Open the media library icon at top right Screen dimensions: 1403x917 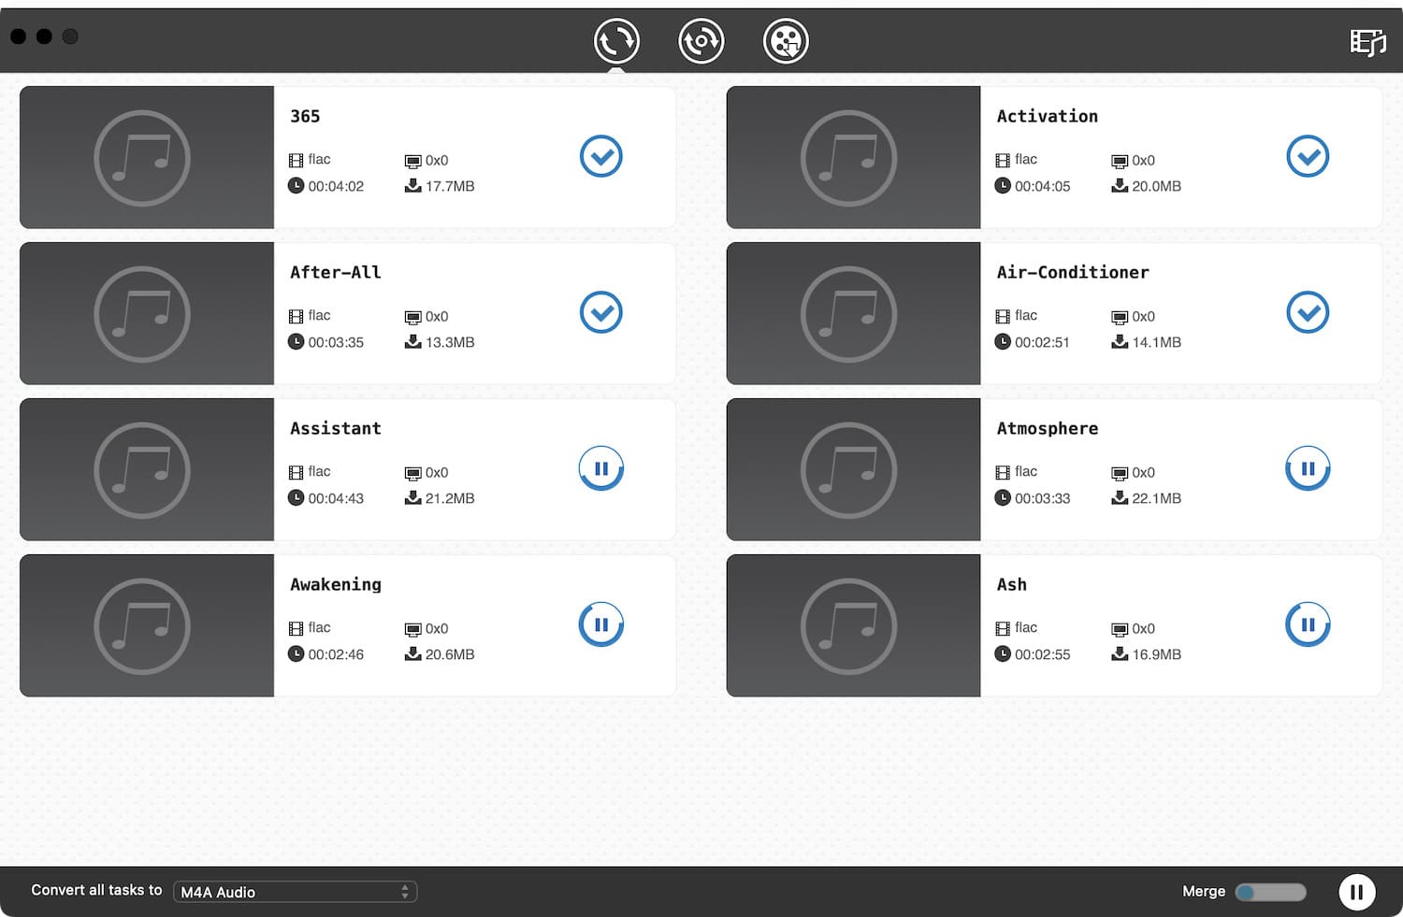1367,42
